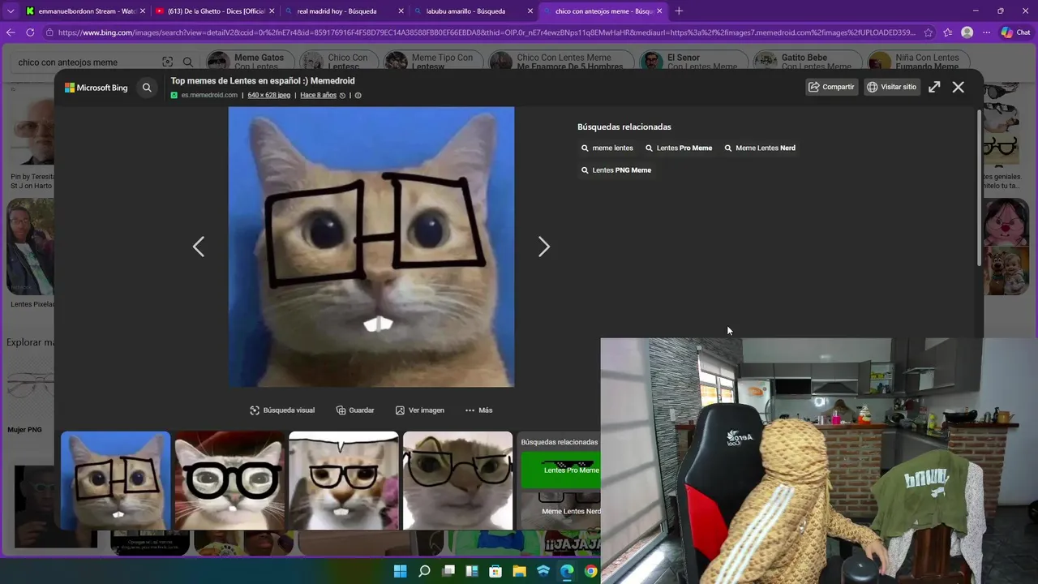
Task: Open Top memes de Lentes title link
Action: [x=263, y=81]
